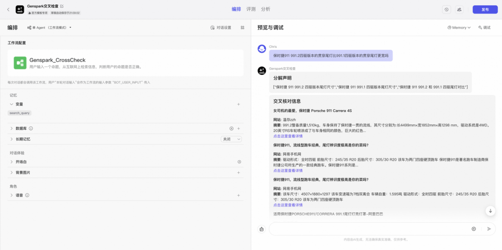Send the message with the arrow icon
Viewport: 502px width, 250px height.
(x=489, y=229)
